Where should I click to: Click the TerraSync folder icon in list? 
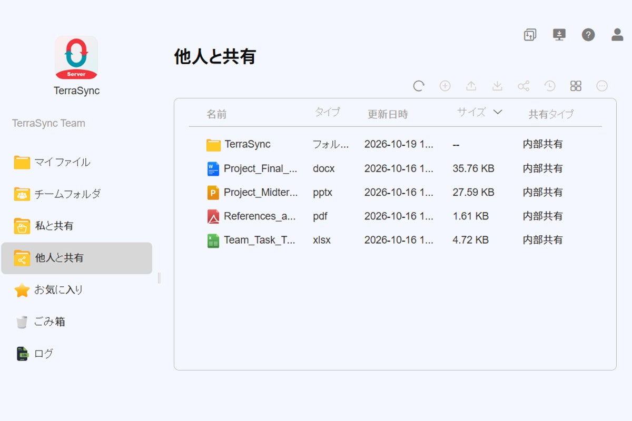[213, 145]
